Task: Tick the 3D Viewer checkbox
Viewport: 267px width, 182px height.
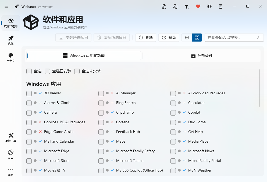Action: [29, 93]
